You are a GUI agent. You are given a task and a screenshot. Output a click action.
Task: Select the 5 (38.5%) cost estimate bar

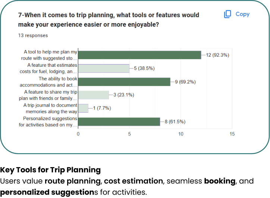coord(104,68)
